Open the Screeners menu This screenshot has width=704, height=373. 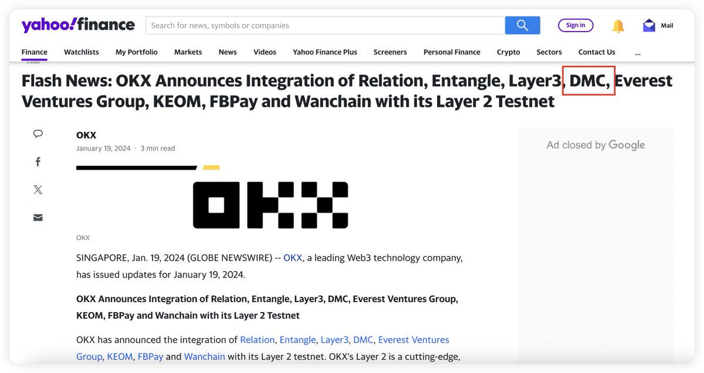pos(390,52)
